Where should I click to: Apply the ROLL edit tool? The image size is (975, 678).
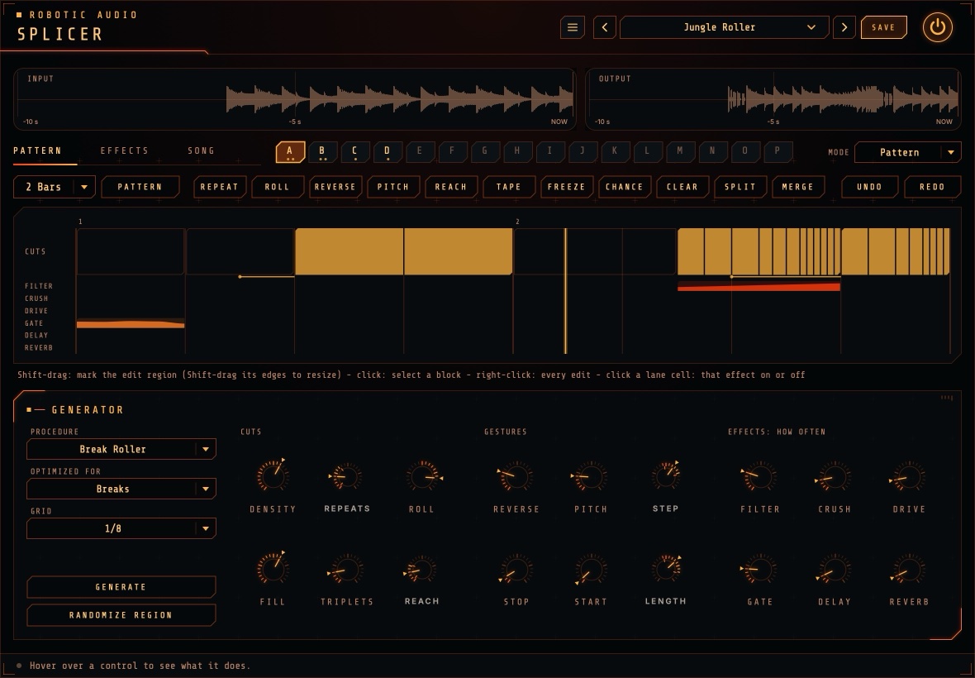point(278,187)
